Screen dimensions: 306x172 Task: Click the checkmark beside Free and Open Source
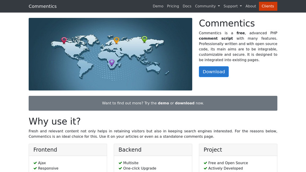[x=205, y=163]
